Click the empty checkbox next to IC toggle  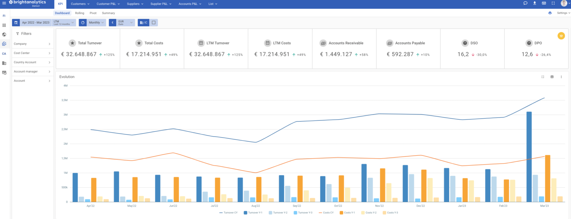153,22
